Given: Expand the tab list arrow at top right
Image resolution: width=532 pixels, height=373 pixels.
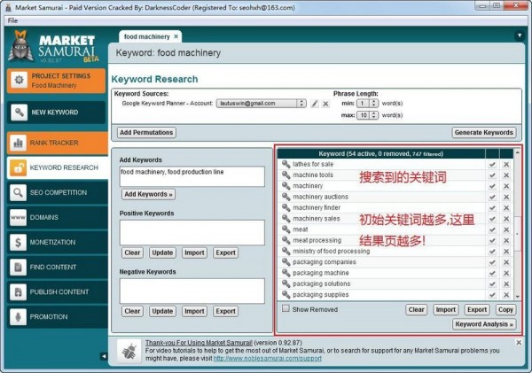Looking at the screenshot, I should pos(519,36).
